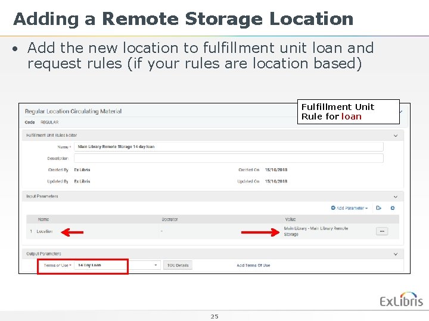The image size is (429, 321).
Task: Open the Add Parameter dropdown
Action: 349,208
